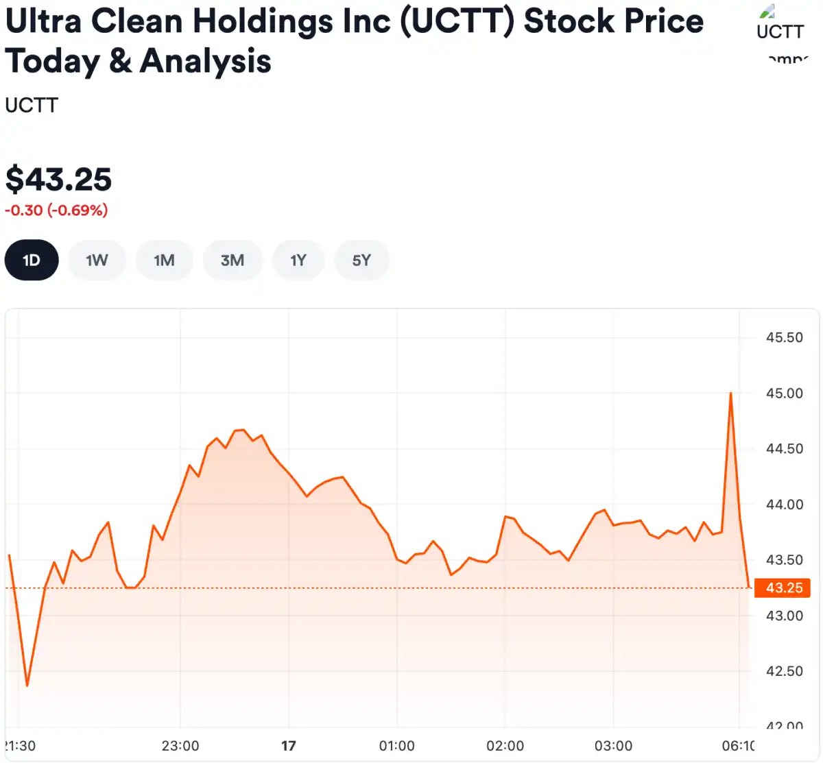Click the chart spike peaking at 45.00

730,394
